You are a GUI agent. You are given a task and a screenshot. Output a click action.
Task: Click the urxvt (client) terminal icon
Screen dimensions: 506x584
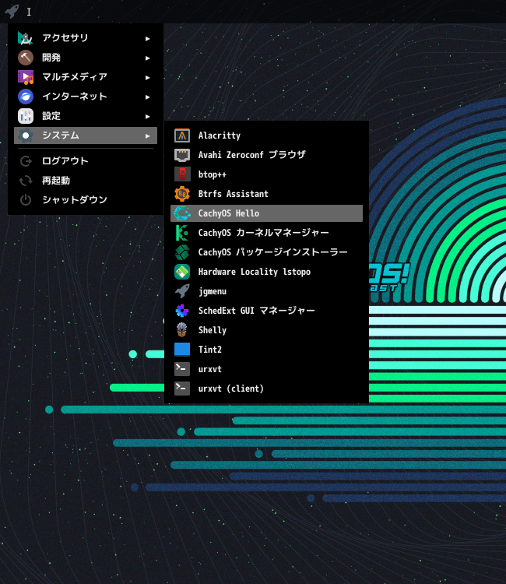pos(182,389)
